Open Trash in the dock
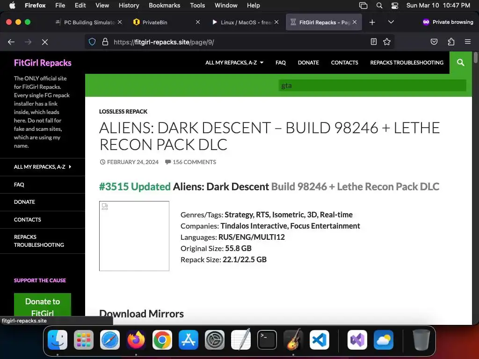Image resolution: width=479 pixels, height=359 pixels. tap(421, 340)
